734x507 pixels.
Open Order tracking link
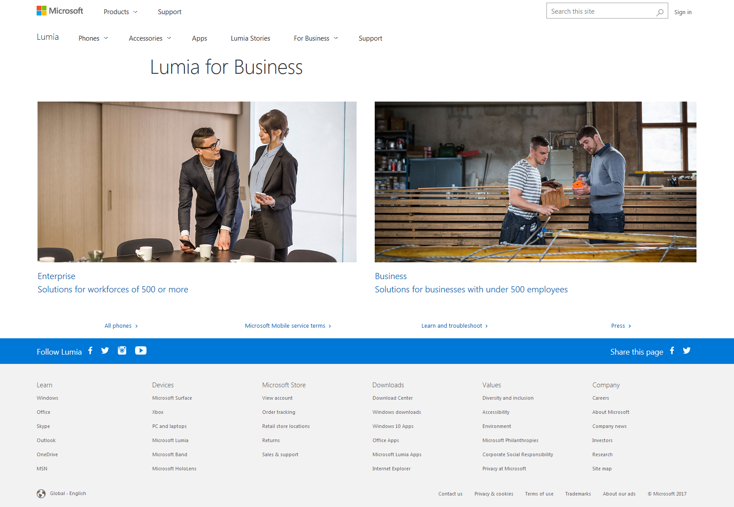(279, 412)
